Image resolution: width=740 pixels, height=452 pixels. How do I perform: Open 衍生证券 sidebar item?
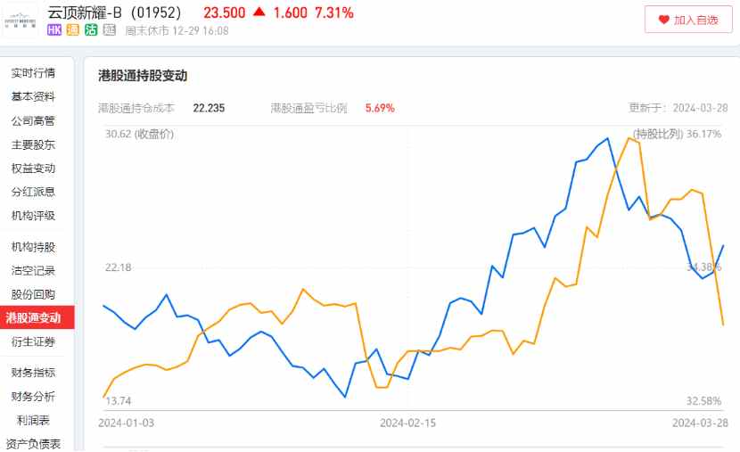(33, 341)
